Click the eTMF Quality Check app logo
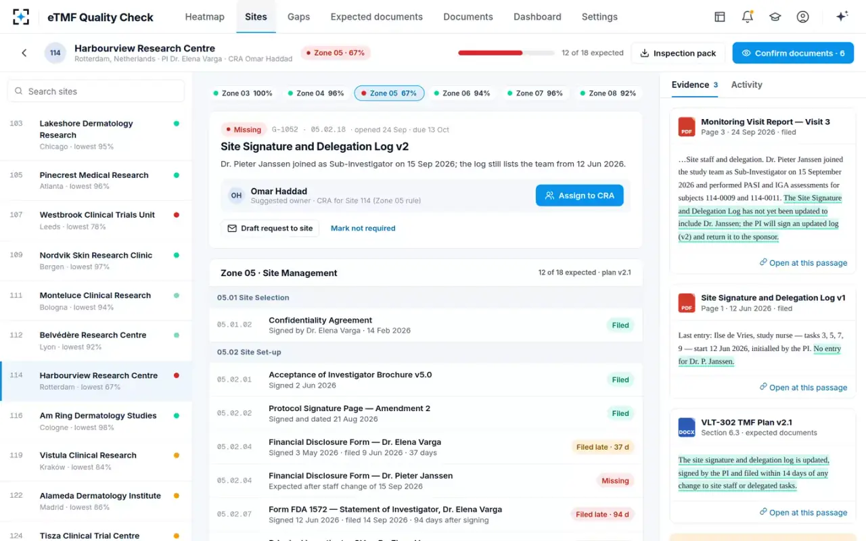The height and width of the screenshot is (541, 866). (x=21, y=17)
